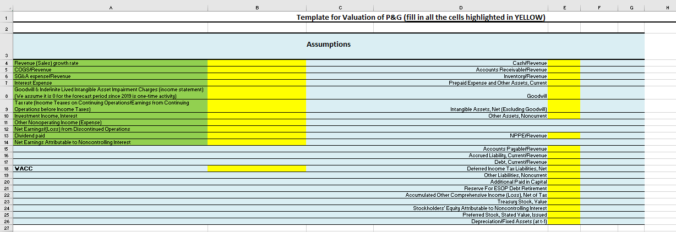676x232 pixels.
Task: Click the 'Inventory/Revenue' label cell
Action: pos(461,76)
